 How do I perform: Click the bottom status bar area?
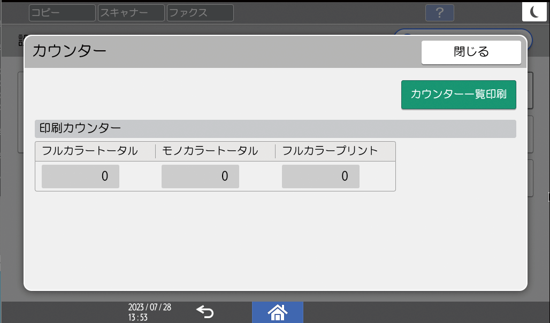coord(401,313)
